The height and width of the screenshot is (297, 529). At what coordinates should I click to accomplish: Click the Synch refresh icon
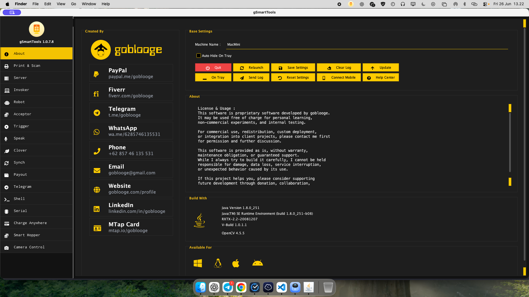7,163
